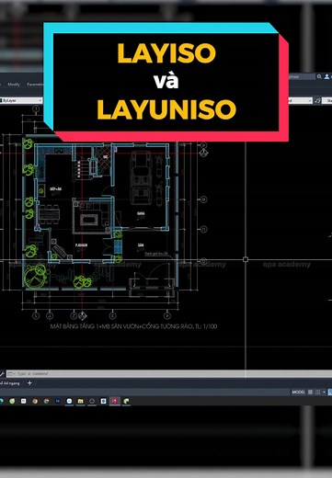Select the P.KHÁCH room label
332x478 pixels.
[x=81, y=245]
